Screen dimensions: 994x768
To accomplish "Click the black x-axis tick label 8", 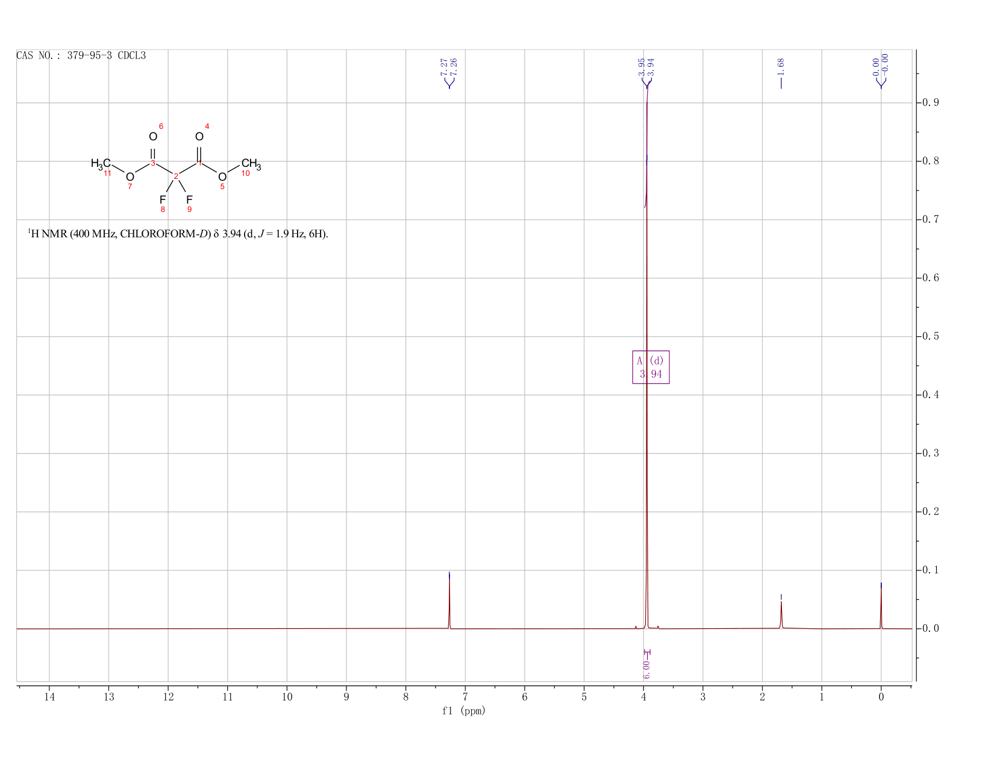I will point(406,697).
